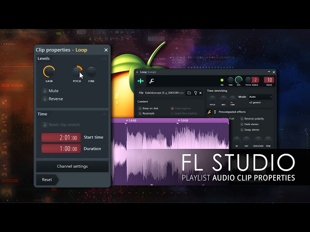Toggle the Load slice markers option
Image resolution: width=310 pixels, height=232 pixels.
coord(184,114)
